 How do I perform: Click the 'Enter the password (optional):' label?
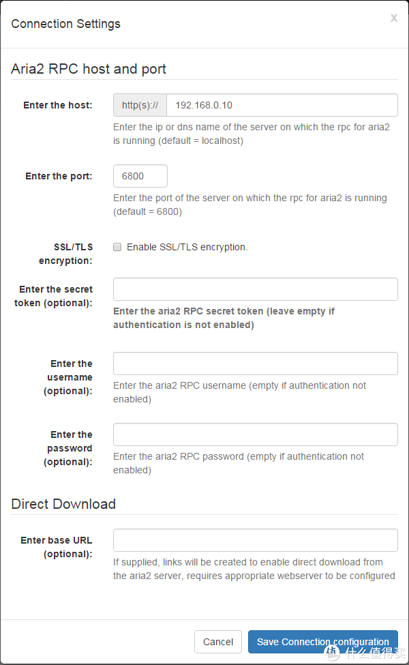click(x=69, y=448)
